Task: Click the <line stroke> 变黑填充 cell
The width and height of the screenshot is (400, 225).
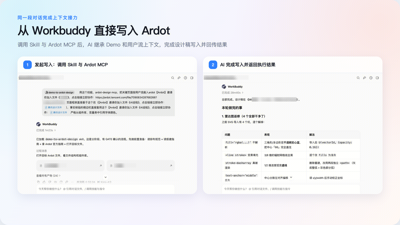Action: click(242, 155)
